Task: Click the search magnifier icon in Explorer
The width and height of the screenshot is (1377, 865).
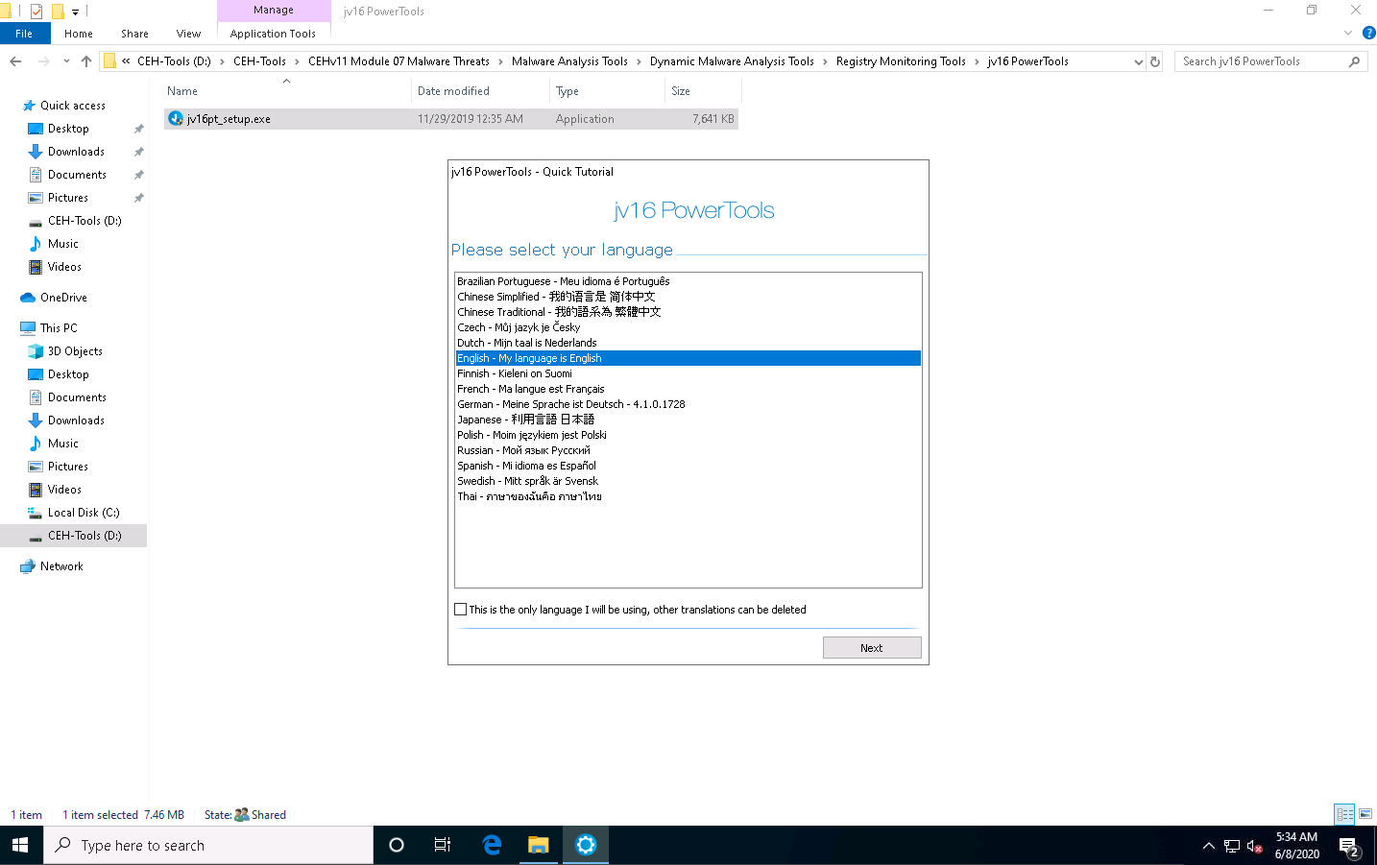Action: pyautogui.click(x=1354, y=61)
